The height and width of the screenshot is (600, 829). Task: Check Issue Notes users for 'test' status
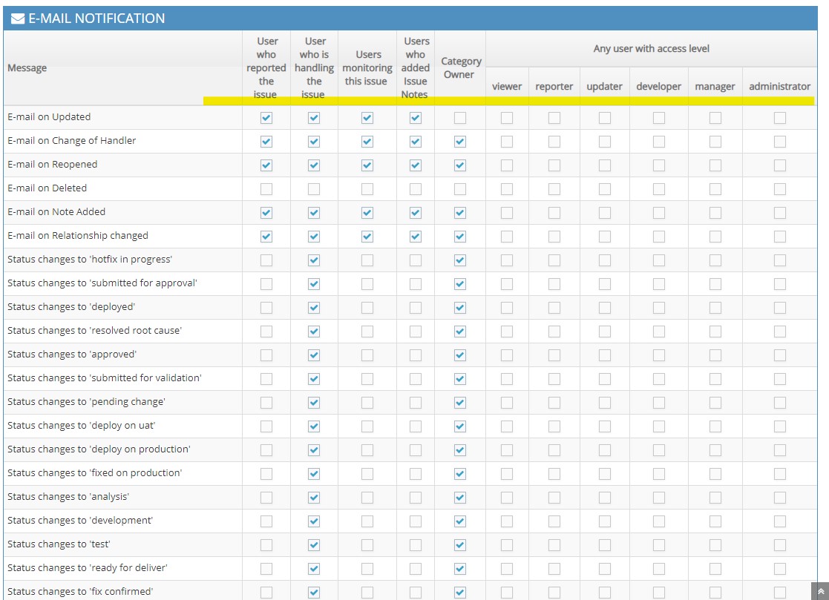click(416, 545)
